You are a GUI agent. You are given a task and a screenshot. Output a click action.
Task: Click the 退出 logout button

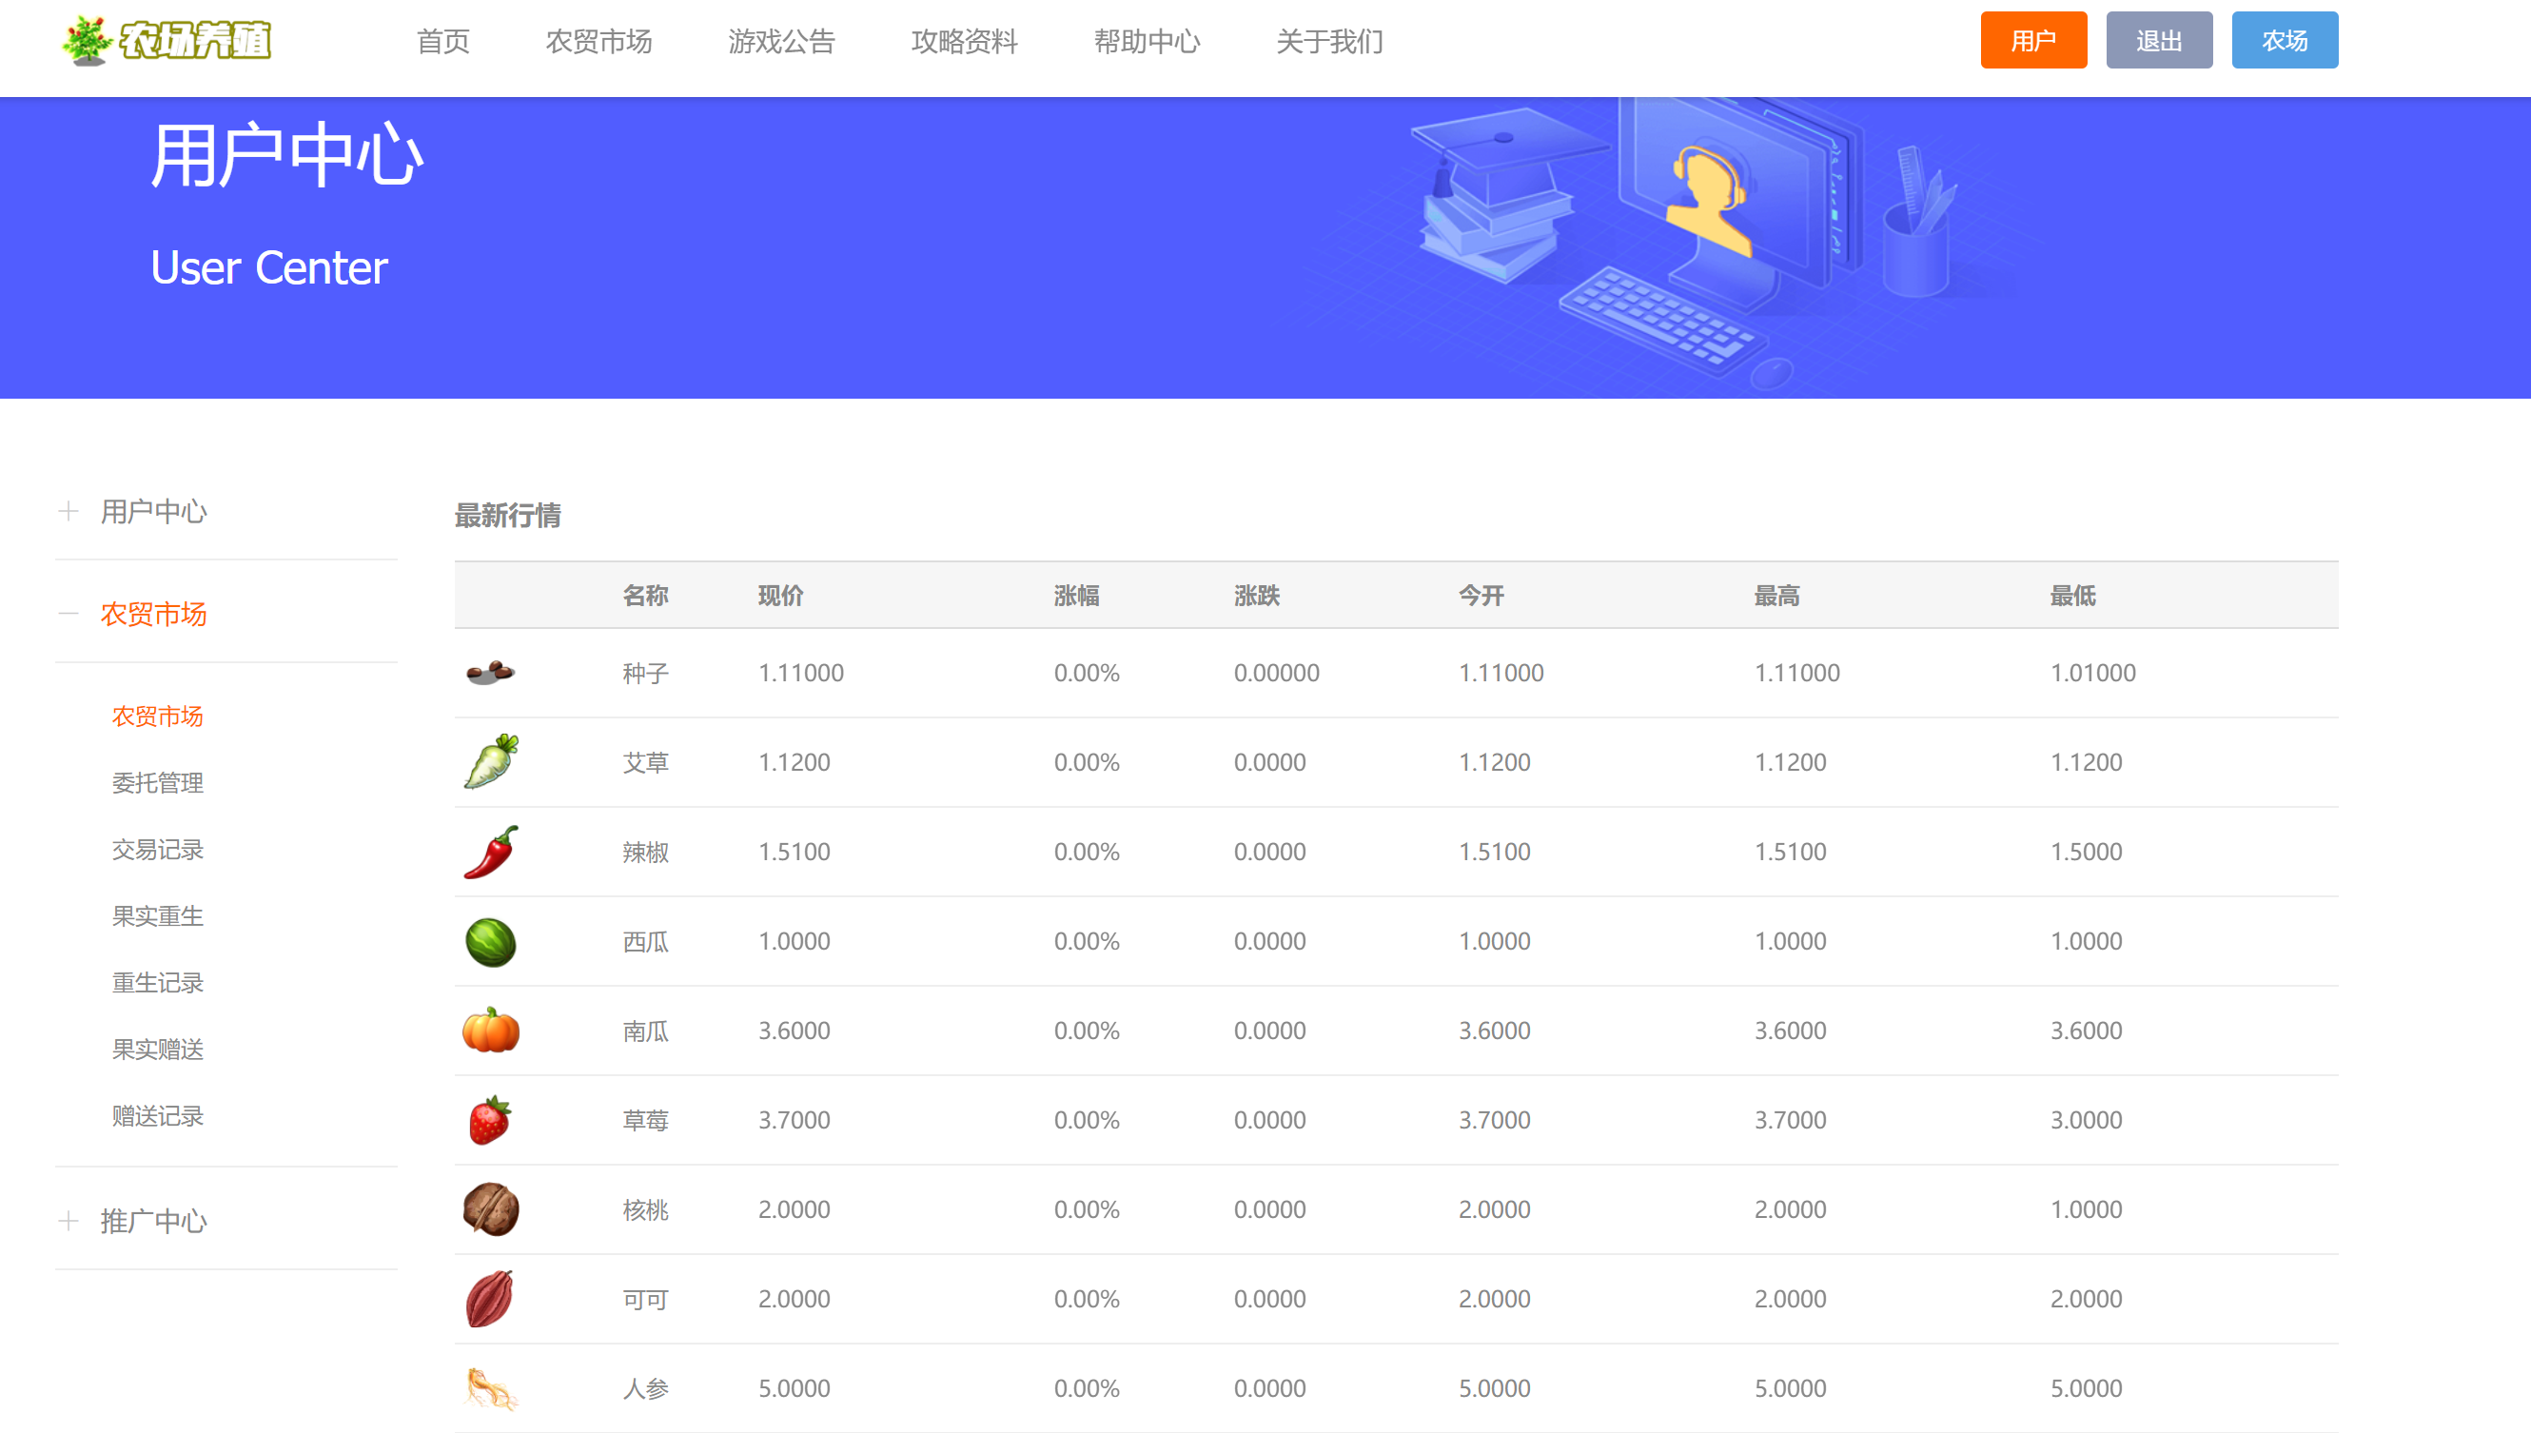(2158, 40)
